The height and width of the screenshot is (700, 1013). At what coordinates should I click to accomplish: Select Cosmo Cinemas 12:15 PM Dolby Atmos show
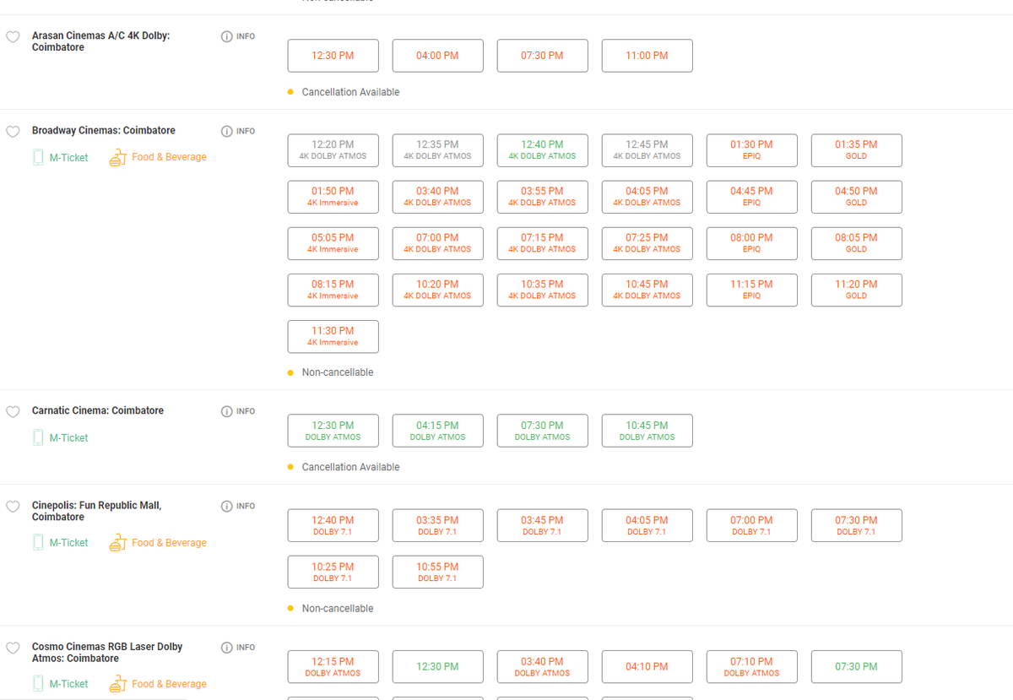(333, 666)
